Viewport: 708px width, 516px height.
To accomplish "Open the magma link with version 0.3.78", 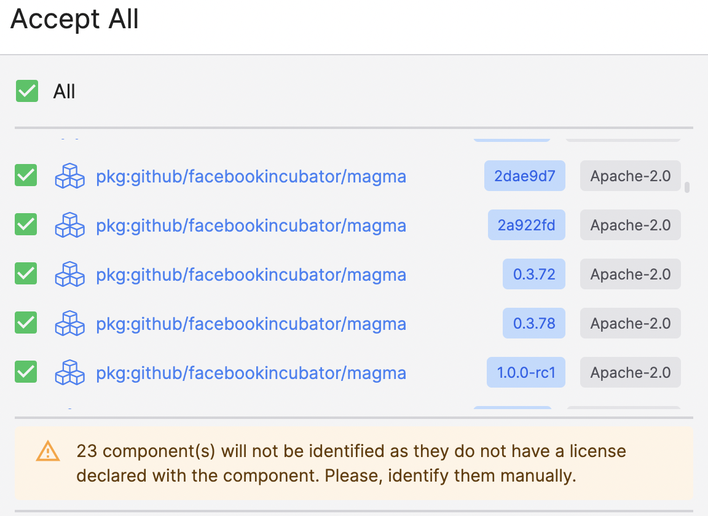I will 251,324.
